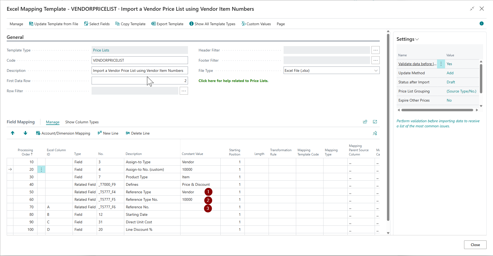Image resolution: width=493 pixels, height=256 pixels.
Task: Open Validate data row options menu
Action: pyautogui.click(x=441, y=64)
